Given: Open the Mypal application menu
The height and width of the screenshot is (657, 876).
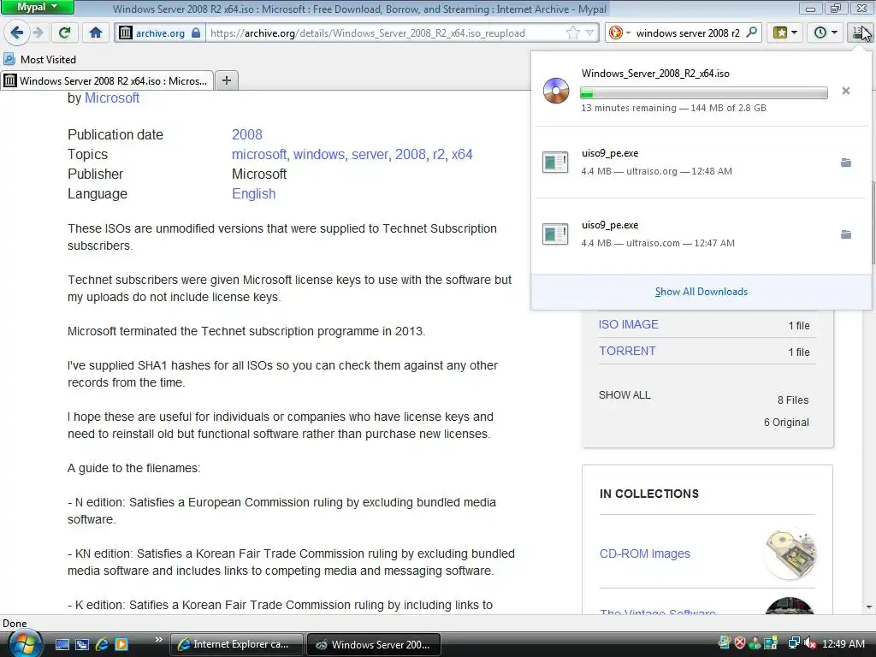Looking at the screenshot, I should pyautogui.click(x=37, y=7).
